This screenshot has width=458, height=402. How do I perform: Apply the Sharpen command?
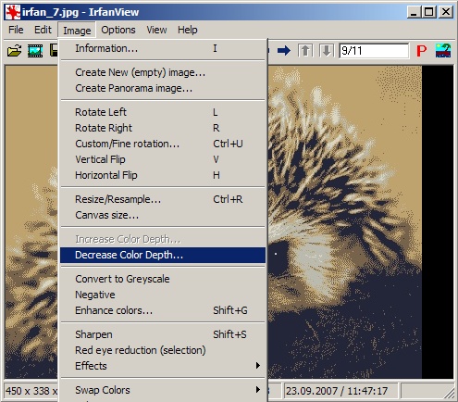click(x=163, y=334)
